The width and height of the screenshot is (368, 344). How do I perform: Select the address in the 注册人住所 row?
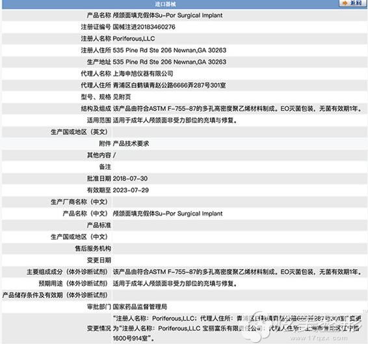[x=170, y=50]
